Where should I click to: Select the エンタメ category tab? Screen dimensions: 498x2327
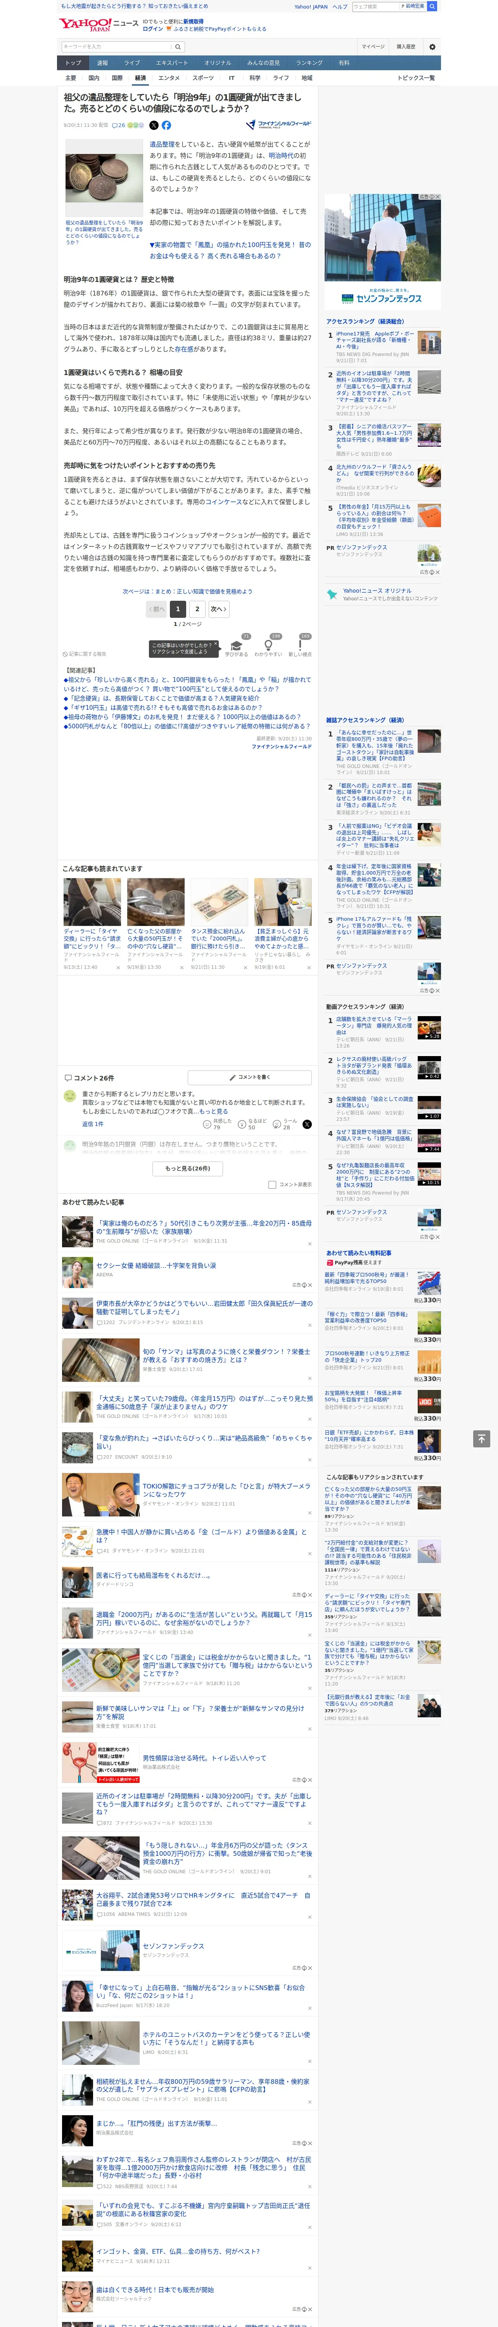click(x=169, y=78)
